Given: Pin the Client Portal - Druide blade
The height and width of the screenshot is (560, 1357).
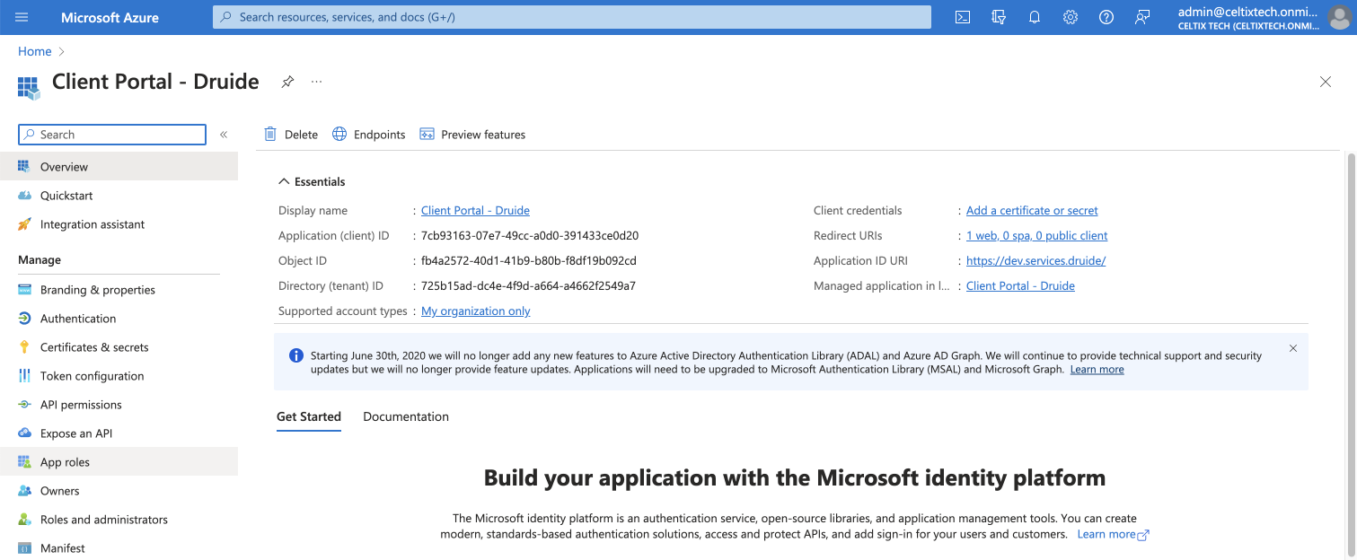Looking at the screenshot, I should (x=287, y=82).
